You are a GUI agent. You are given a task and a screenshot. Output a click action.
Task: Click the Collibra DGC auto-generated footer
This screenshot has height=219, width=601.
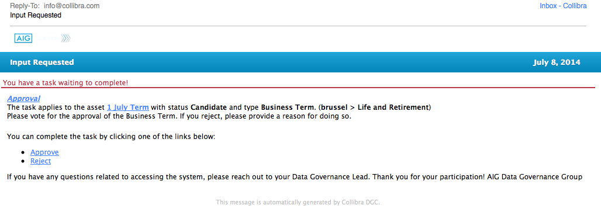tap(298, 202)
